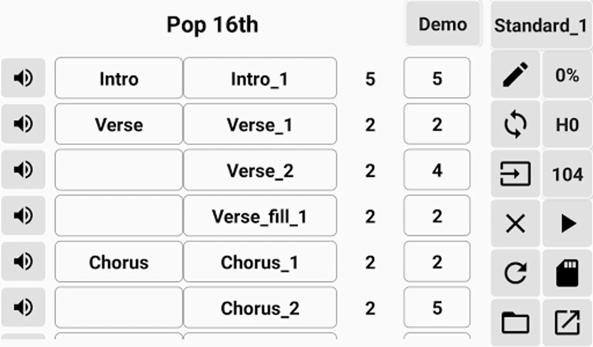Click the Verse_2 repeat count box

[437, 170]
